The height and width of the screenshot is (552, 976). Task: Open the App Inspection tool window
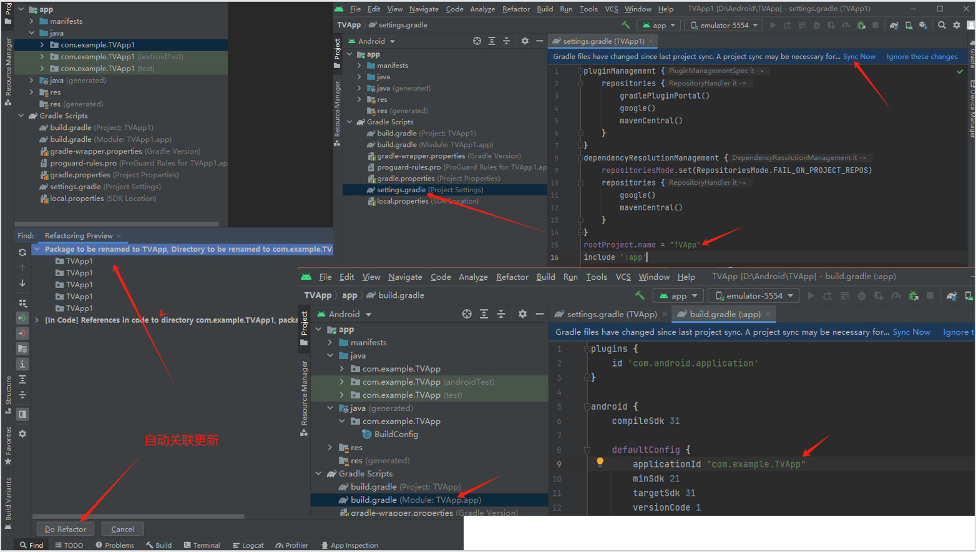pyautogui.click(x=349, y=545)
